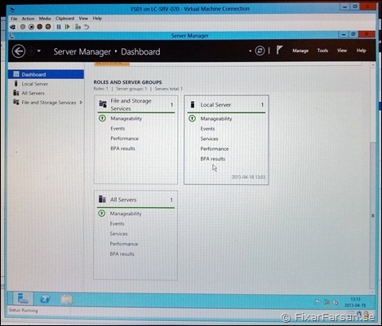Click Events in All Servers tile

pyautogui.click(x=117, y=223)
